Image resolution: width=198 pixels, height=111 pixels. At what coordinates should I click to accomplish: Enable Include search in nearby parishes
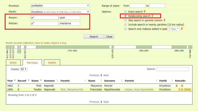click(x=126, y=24)
